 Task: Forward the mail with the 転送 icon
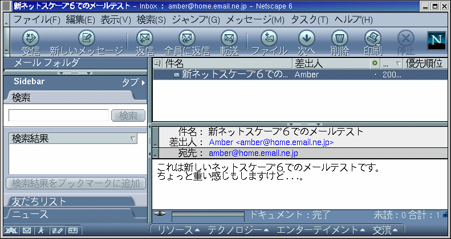coord(229,38)
